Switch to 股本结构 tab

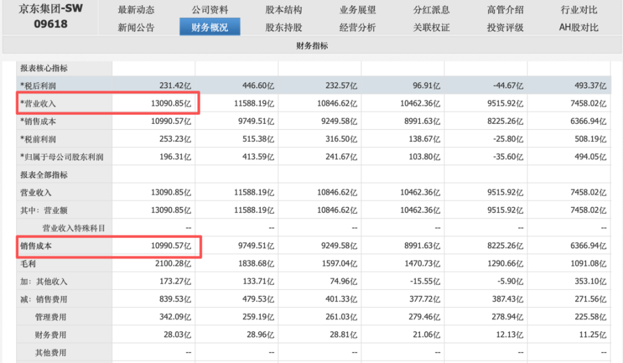pos(284,10)
